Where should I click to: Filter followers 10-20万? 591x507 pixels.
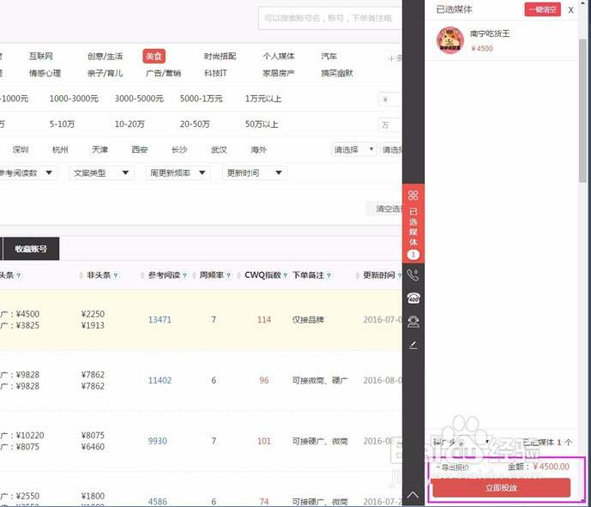click(130, 124)
